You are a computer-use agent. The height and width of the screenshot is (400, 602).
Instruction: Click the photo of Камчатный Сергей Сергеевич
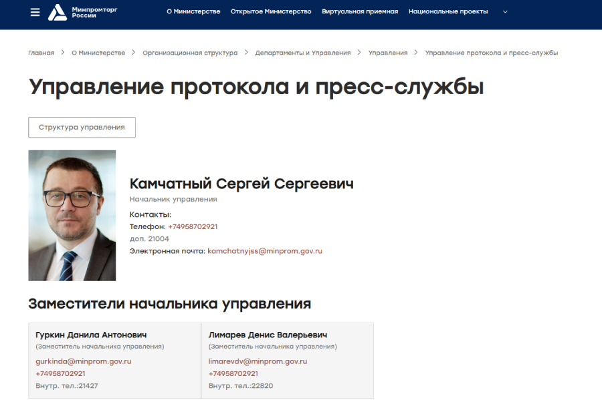[x=72, y=215]
